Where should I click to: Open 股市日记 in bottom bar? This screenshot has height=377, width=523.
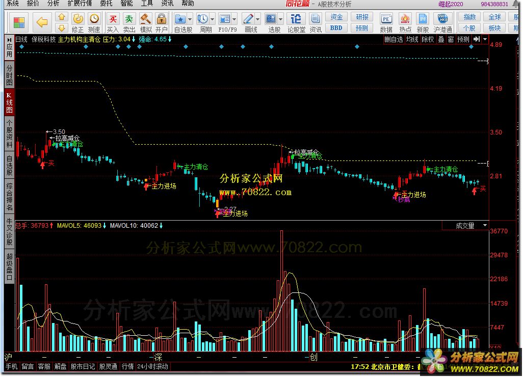[83, 367]
